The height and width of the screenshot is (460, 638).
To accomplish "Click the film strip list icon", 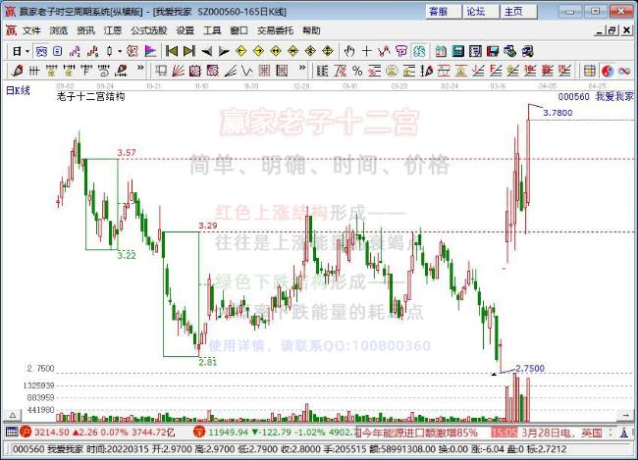I will point(475,51).
